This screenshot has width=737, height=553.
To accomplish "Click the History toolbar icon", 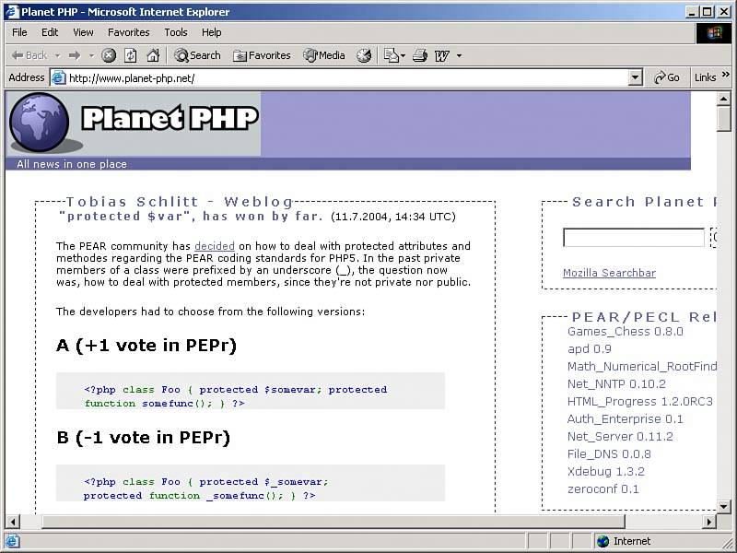I will (x=364, y=55).
